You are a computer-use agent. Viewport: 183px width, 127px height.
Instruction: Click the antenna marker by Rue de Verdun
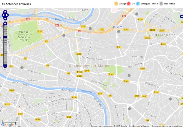(x=22, y=68)
